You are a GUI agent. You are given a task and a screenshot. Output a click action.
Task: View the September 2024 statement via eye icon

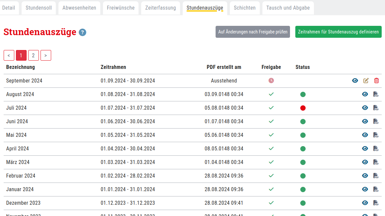(355, 81)
